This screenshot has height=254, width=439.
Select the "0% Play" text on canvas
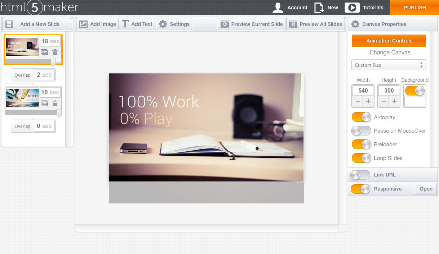click(146, 119)
